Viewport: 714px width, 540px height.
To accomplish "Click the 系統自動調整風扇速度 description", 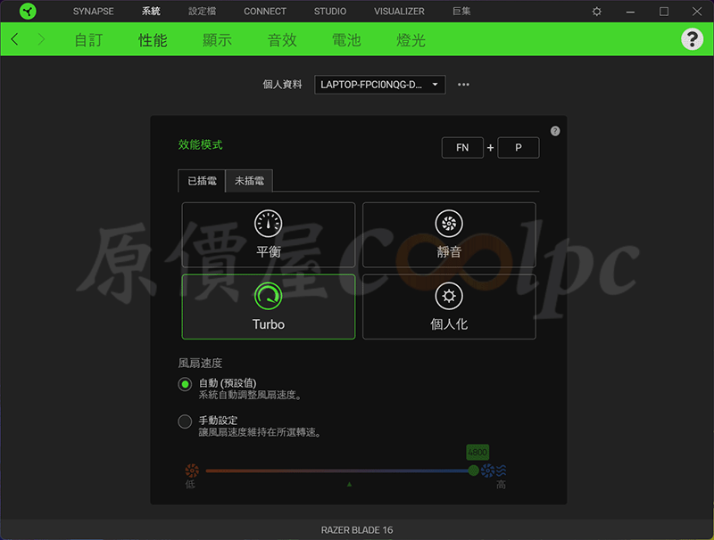I will (250, 395).
